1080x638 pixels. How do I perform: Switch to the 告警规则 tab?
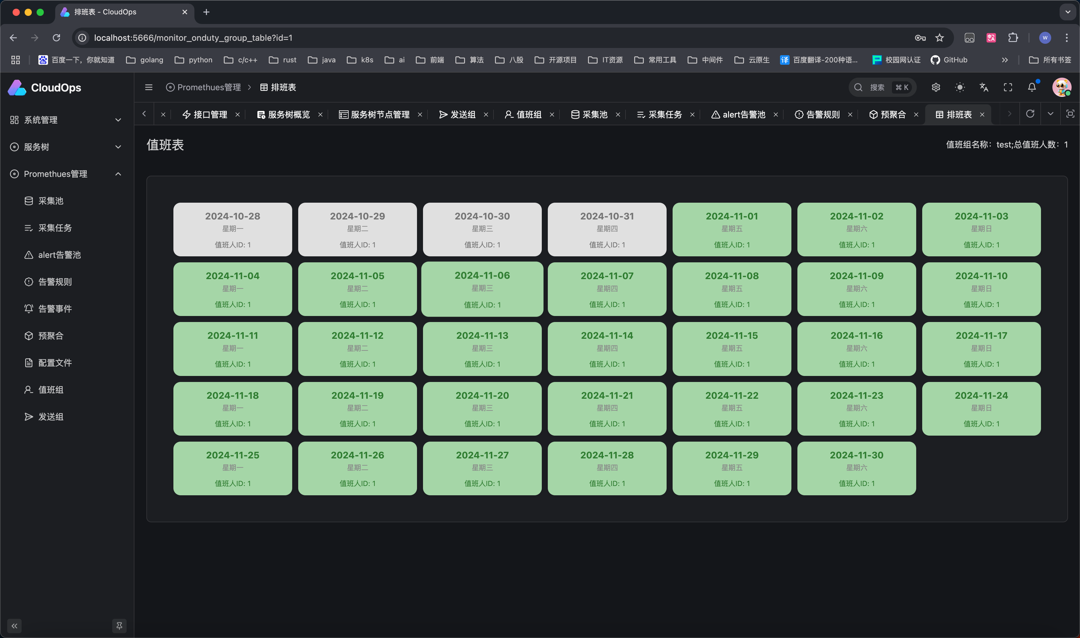pos(817,114)
